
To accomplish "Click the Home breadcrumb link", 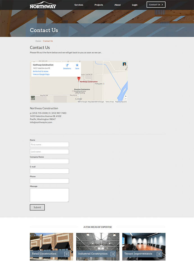I will (x=38, y=41).
